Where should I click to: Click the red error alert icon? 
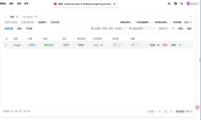coord(55,4)
